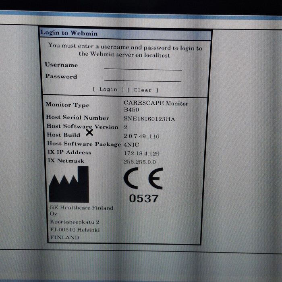Select the 0537 notified body number
Screen dimensions: 282x282
(x=144, y=199)
